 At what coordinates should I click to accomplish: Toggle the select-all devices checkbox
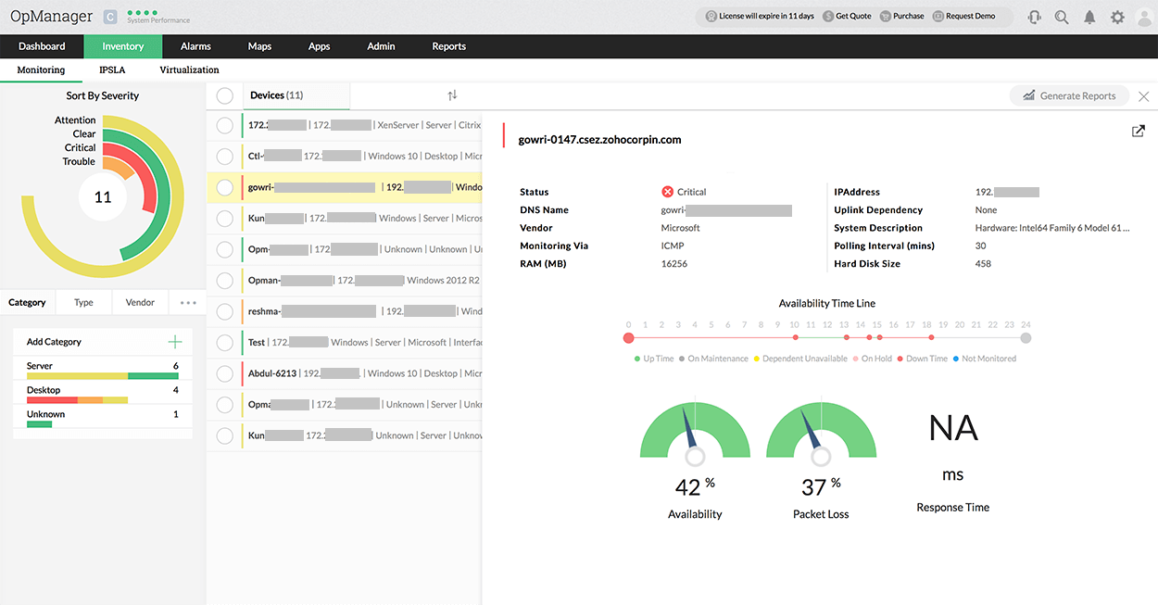point(224,95)
